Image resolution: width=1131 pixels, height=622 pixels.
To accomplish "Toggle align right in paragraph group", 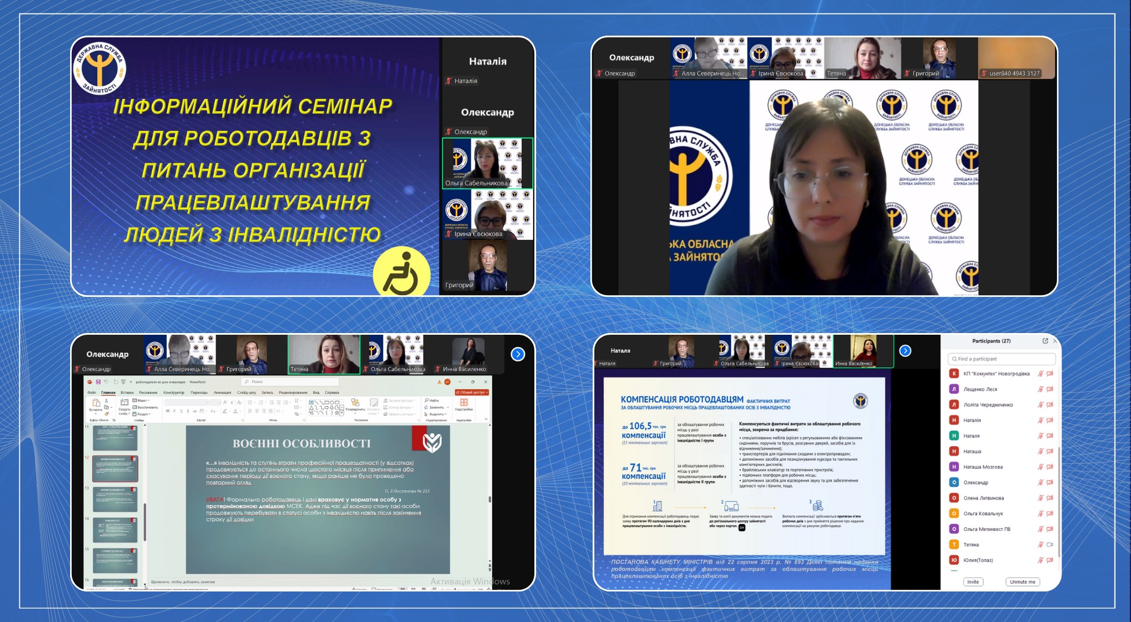I will point(264,411).
